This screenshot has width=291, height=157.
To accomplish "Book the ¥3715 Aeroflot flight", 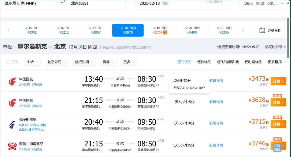I will pyautogui.click(x=278, y=124).
